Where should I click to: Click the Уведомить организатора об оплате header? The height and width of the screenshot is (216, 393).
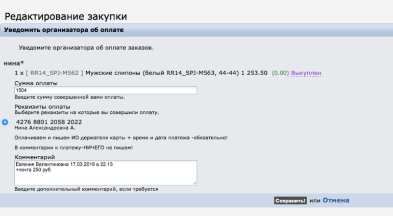coord(64,30)
